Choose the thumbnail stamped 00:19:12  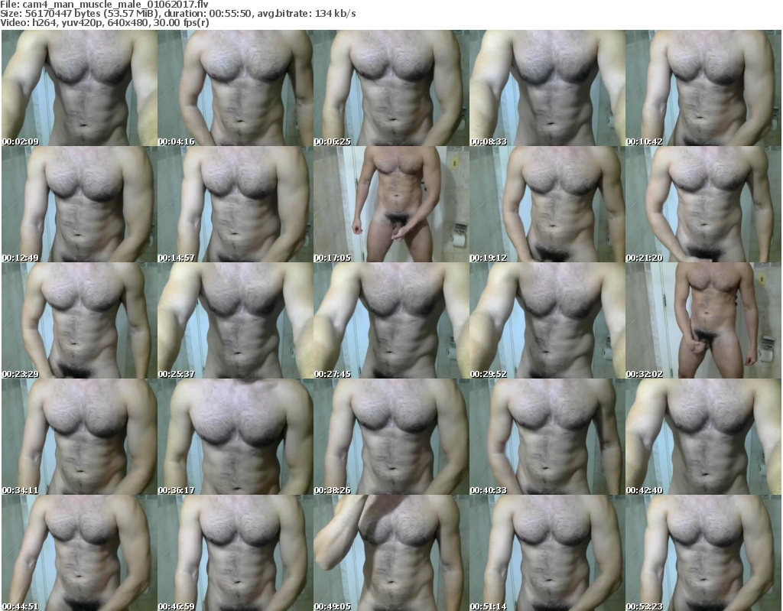pyautogui.click(x=547, y=204)
